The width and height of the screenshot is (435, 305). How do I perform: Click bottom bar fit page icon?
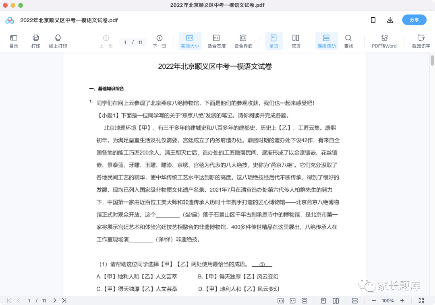pos(304,301)
